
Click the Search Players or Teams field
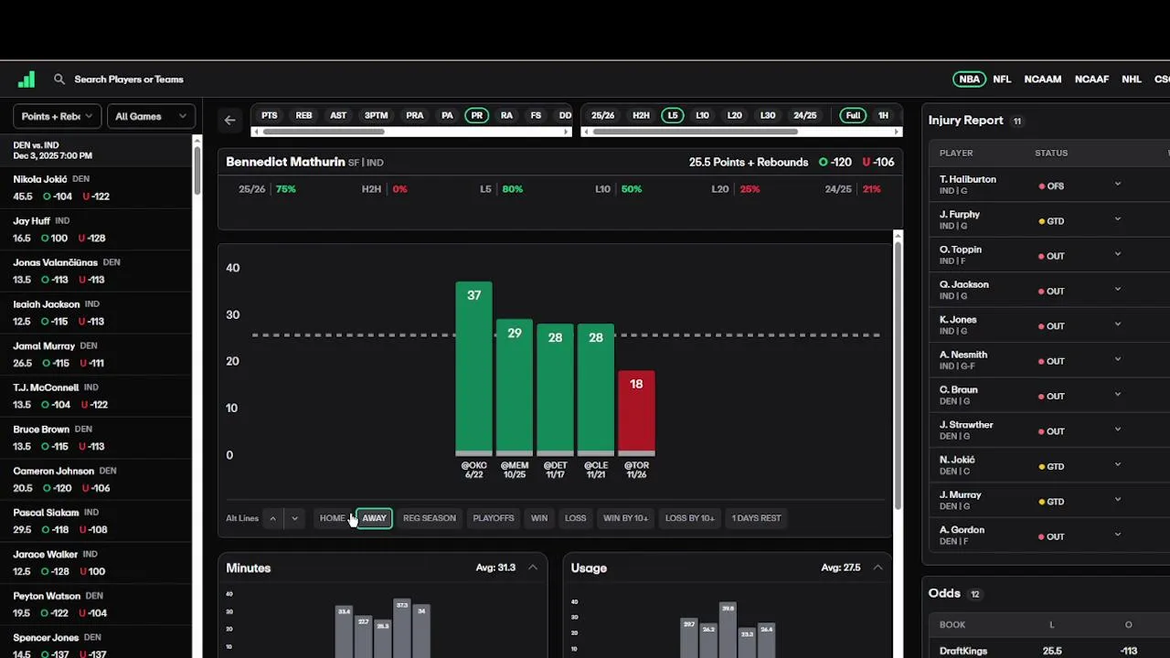click(129, 80)
